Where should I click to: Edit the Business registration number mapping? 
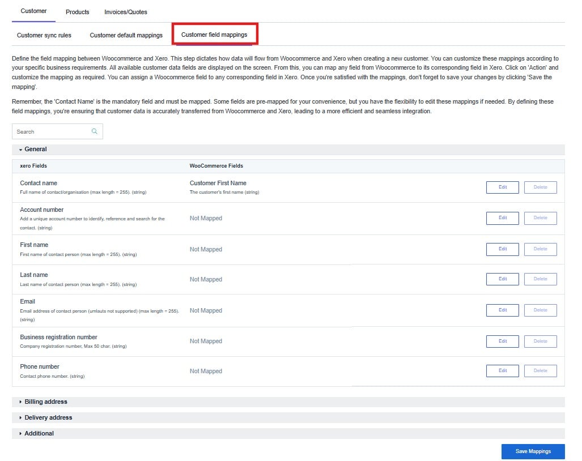[502, 341]
